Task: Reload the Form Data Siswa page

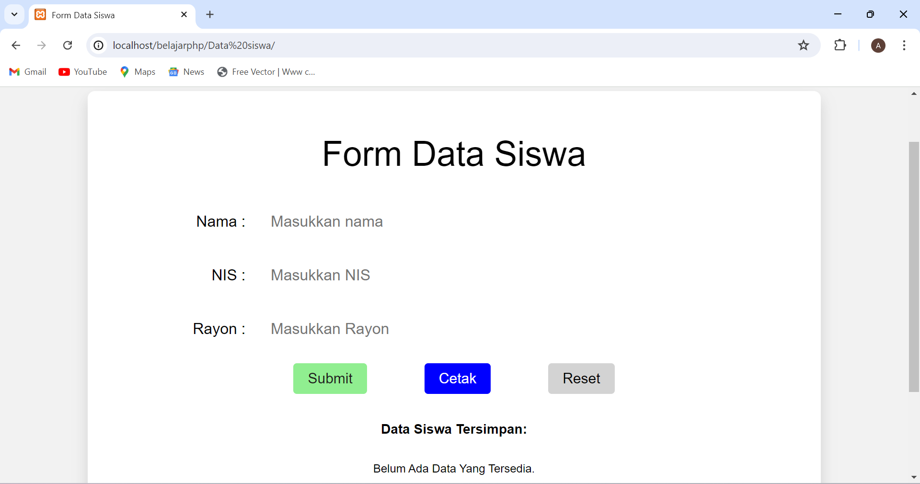Action: click(68, 46)
